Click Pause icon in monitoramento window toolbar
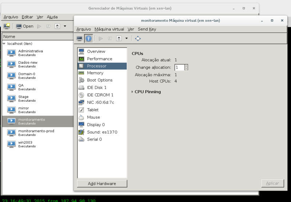 tap(110, 38)
